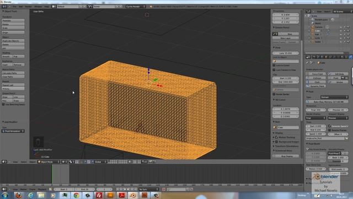The height and width of the screenshot is (199, 353).
Task: Jump to the first frame in timeline
Action: click(117, 189)
